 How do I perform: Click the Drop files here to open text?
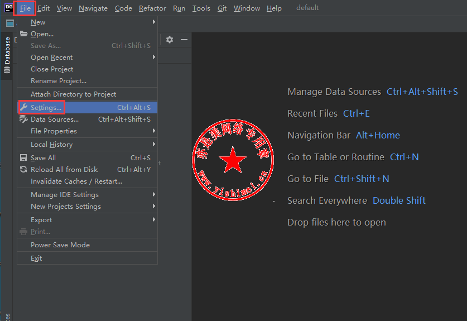coord(336,222)
